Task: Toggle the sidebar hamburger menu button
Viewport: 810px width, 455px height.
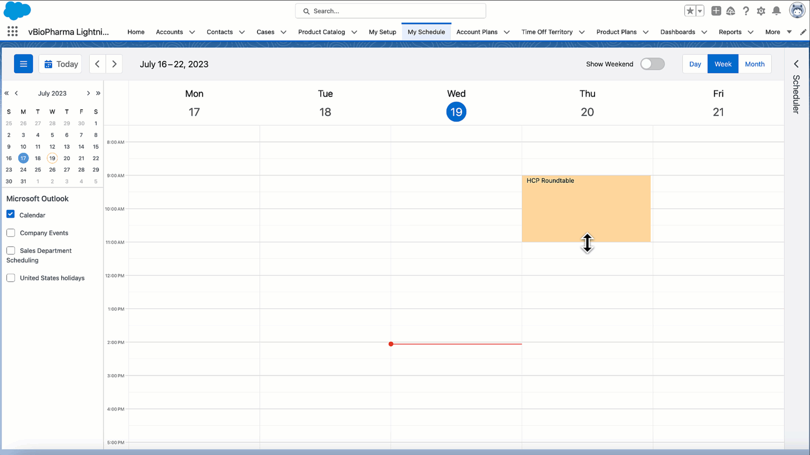Action: coord(23,64)
